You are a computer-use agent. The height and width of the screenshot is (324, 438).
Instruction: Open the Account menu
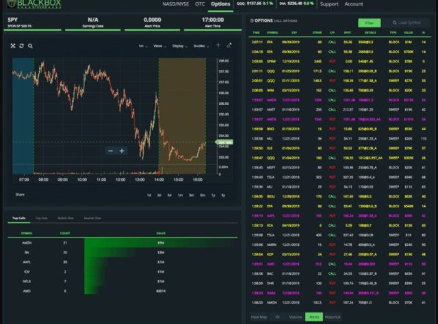click(x=354, y=4)
